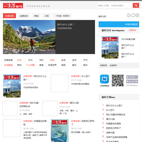Click the Android download button

132,81
